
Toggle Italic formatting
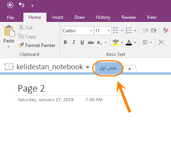(x=74, y=42)
